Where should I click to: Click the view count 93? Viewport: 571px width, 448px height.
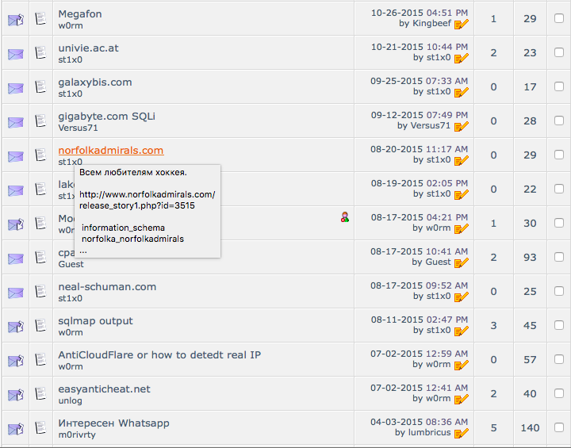click(530, 257)
